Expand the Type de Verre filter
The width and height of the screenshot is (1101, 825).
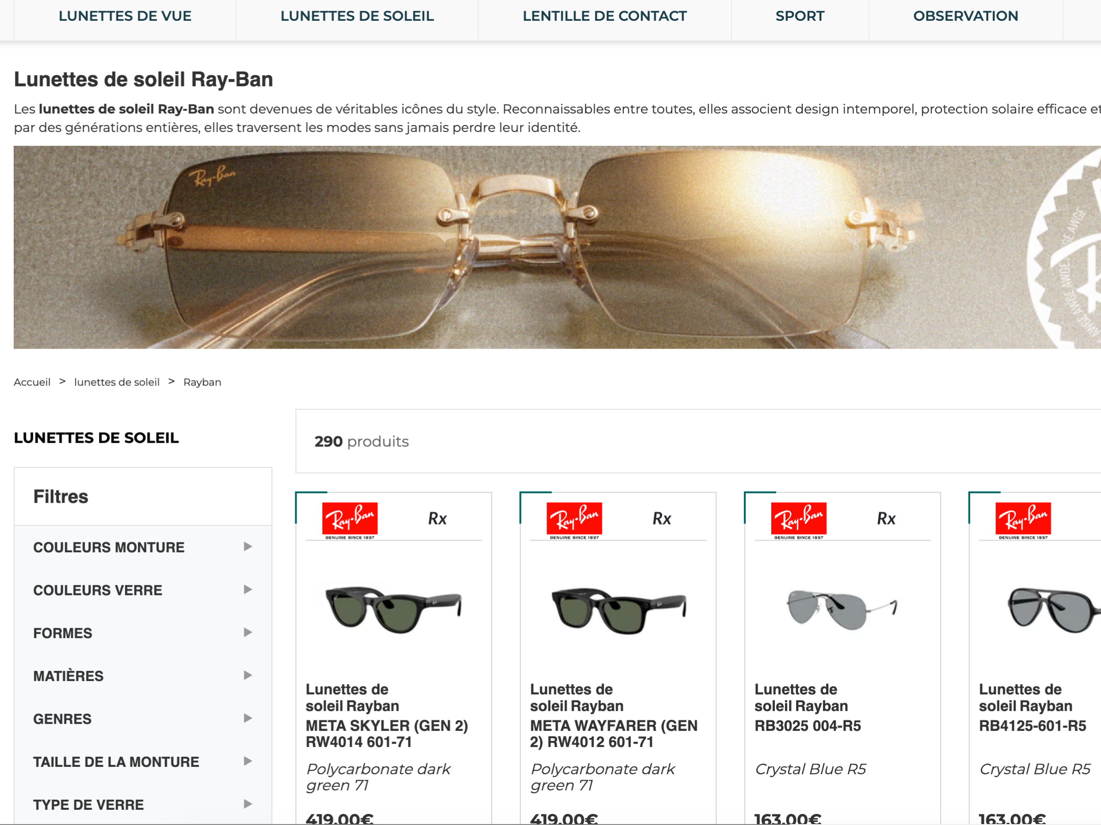click(143, 804)
